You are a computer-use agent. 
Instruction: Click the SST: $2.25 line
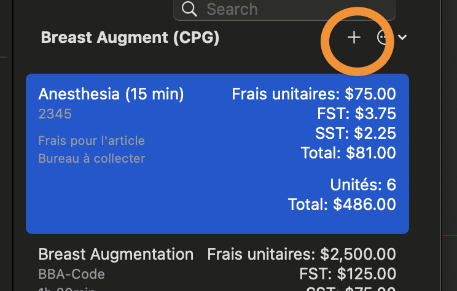coord(356,133)
